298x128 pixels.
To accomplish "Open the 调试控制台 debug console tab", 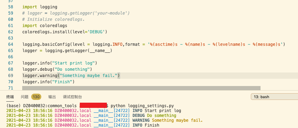I will [x=73, y=97].
